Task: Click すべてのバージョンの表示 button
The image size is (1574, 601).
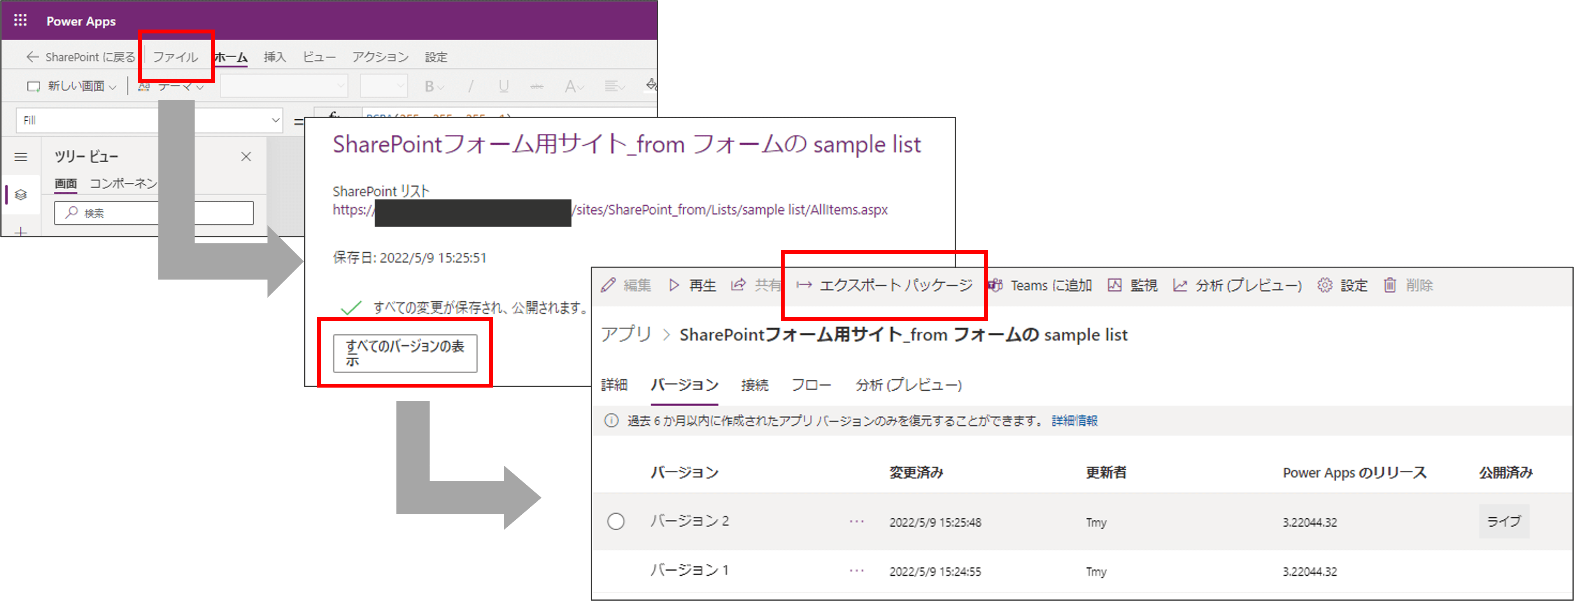Action: pyautogui.click(x=405, y=353)
